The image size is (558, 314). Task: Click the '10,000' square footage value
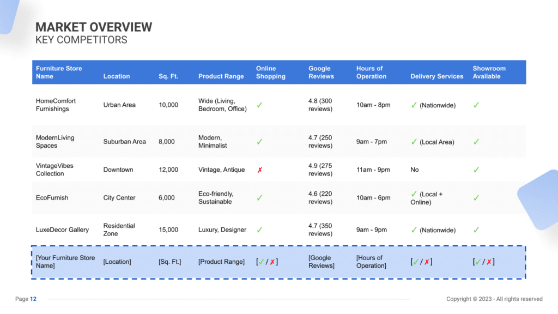[x=168, y=105]
